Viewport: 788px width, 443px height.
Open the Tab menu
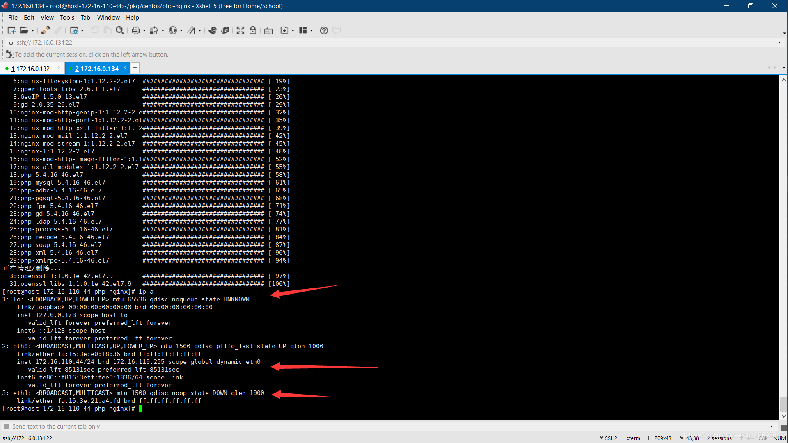coord(85,17)
